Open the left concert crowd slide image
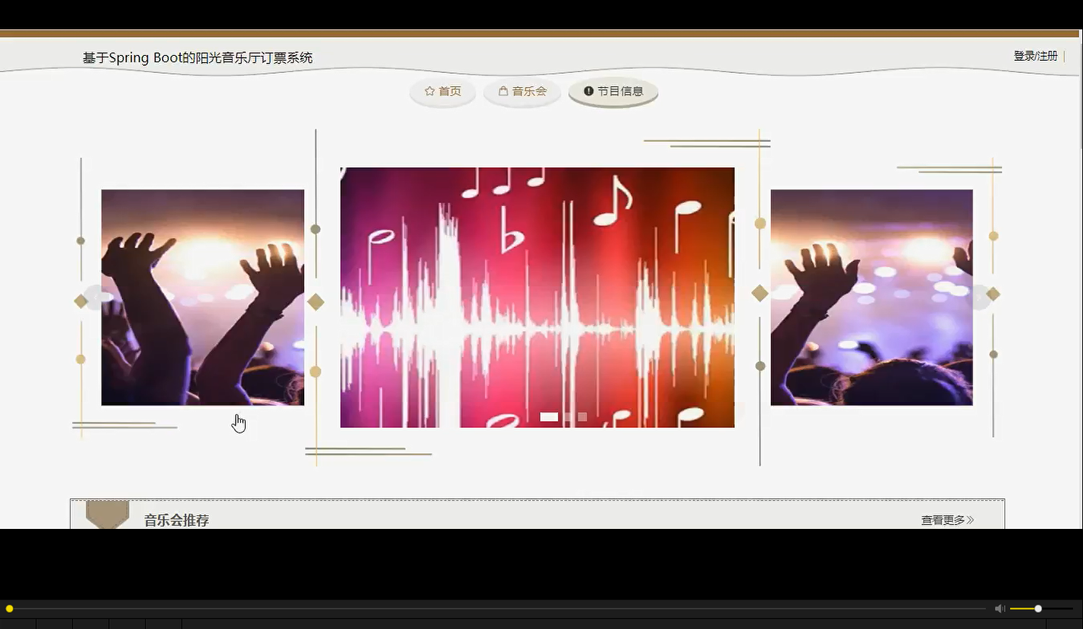 pos(203,297)
